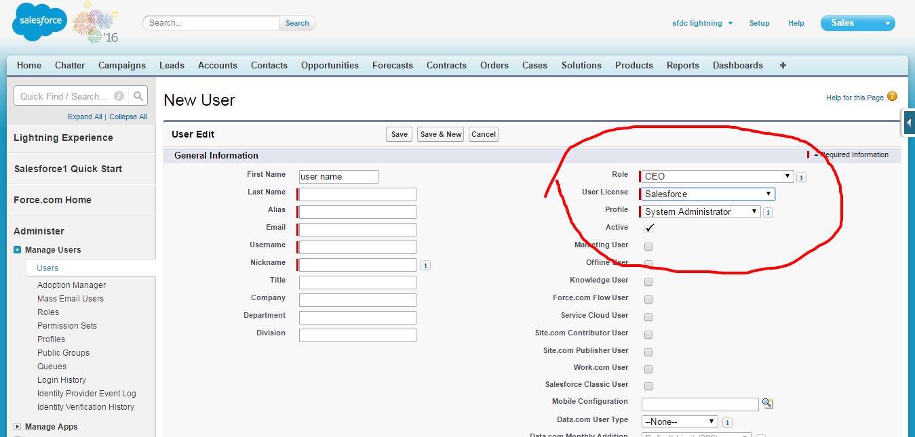Open Lightning Experience in the sidebar
This screenshot has height=437, width=915.
click(x=63, y=138)
